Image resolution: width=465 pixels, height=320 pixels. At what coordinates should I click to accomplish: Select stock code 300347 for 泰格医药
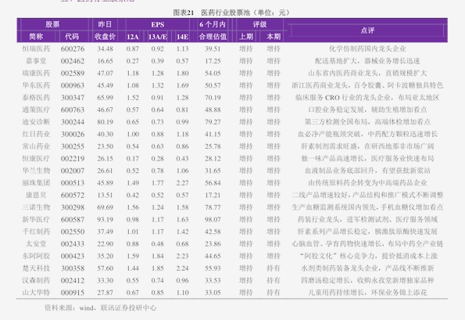73,97
